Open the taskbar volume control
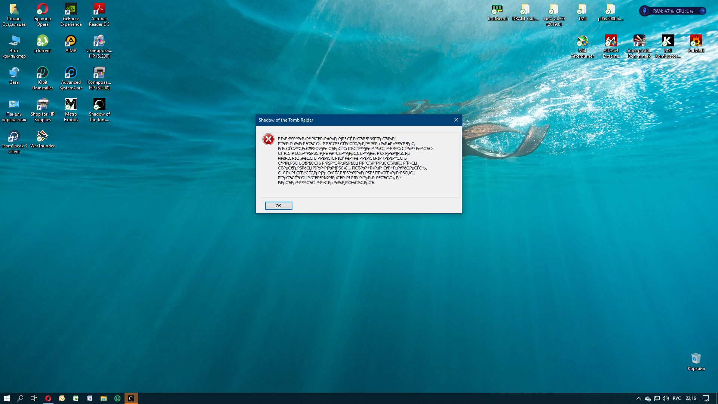Screen dimensions: 718x404 click(666, 398)
